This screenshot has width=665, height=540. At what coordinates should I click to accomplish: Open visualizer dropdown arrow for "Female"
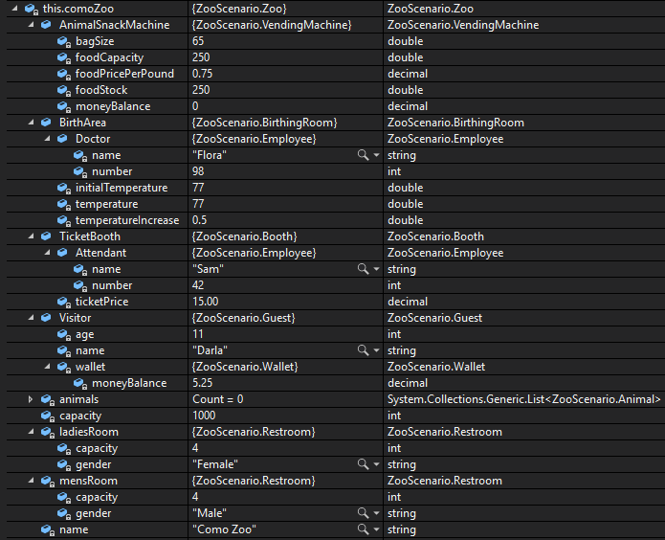coord(376,464)
